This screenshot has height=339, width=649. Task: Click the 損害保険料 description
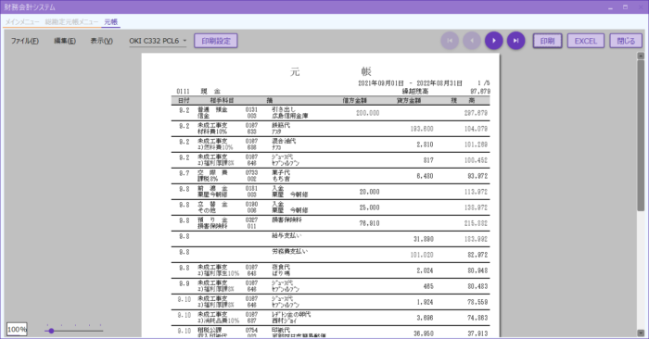(x=286, y=220)
